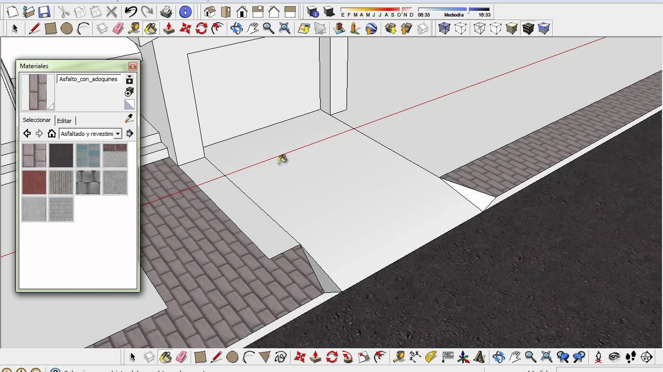Toggle shadows display with the cube icon
Viewport: 663px width, 372px height.
tap(328, 11)
